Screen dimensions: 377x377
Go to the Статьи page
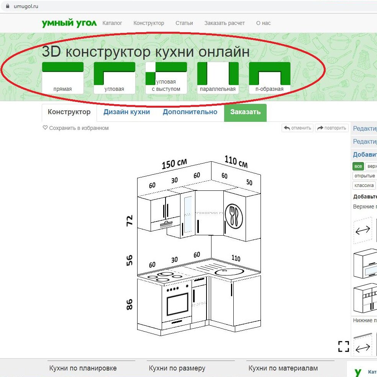click(184, 23)
